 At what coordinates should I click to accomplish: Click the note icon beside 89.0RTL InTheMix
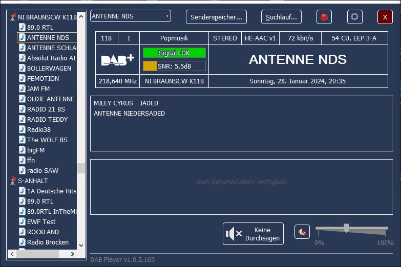click(22, 211)
